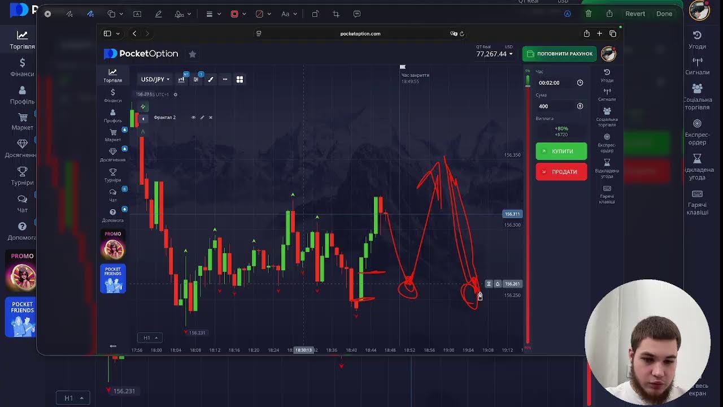Click the image description speech bubble icon

tap(357, 14)
